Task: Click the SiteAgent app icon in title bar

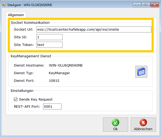Action: (4, 4)
